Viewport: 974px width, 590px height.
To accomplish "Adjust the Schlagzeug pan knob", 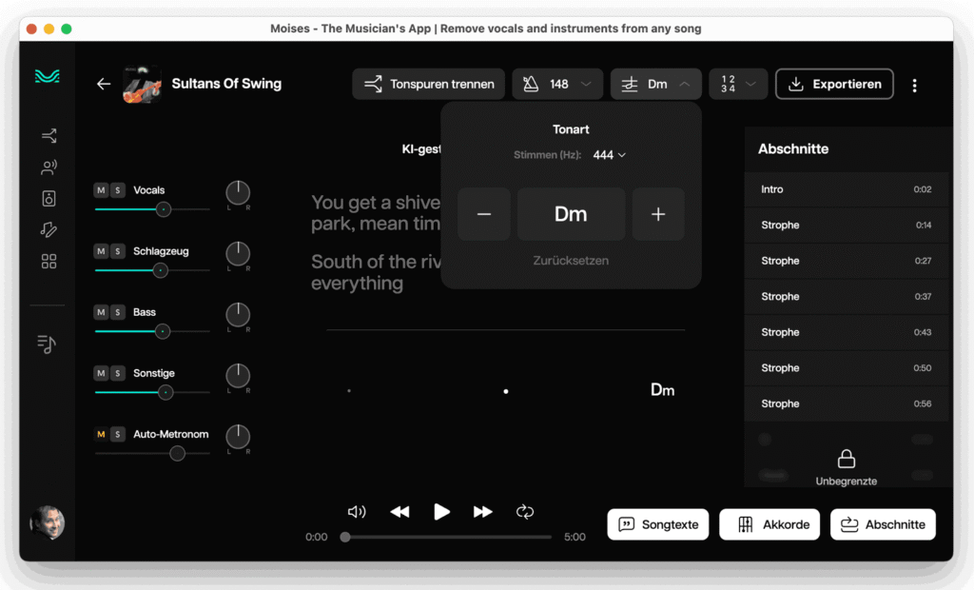I will pos(238,254).
